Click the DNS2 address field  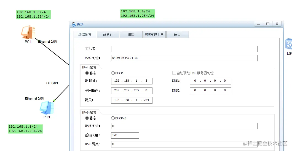210,91
